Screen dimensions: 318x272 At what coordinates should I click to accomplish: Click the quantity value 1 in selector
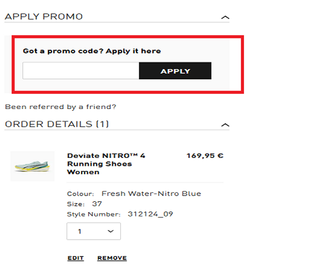coord(80,231)
